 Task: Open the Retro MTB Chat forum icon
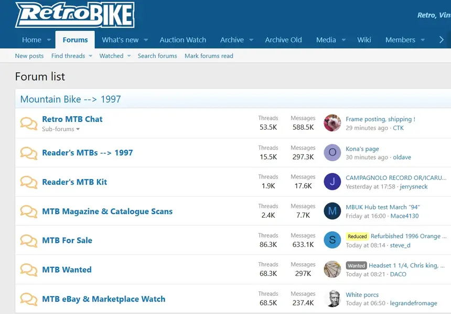29,124
